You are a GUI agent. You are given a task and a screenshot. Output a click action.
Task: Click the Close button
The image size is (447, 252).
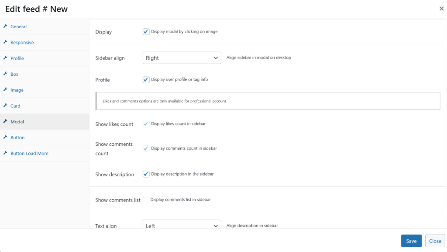(435, 241)
